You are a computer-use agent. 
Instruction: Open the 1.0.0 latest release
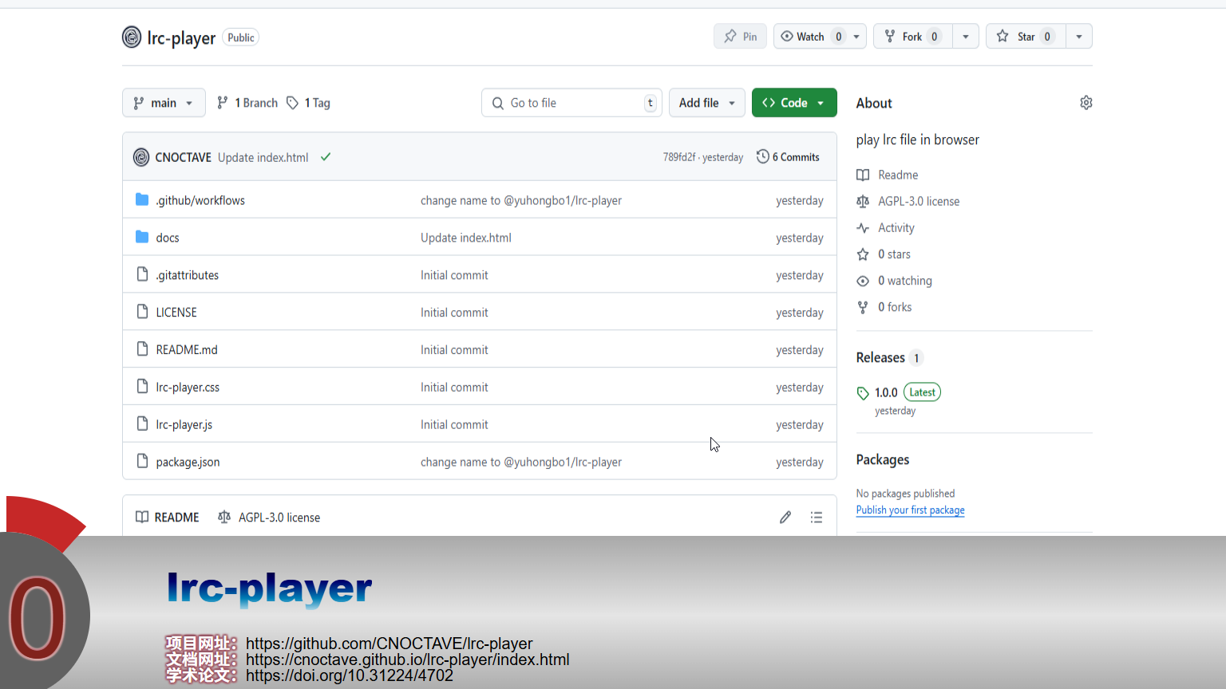(886, 392)
